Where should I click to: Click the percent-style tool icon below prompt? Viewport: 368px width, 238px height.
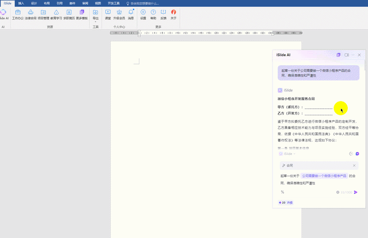(282, 192)
